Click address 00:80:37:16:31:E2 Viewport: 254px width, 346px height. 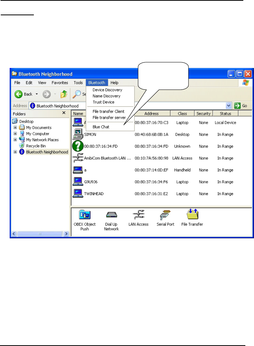151,194
